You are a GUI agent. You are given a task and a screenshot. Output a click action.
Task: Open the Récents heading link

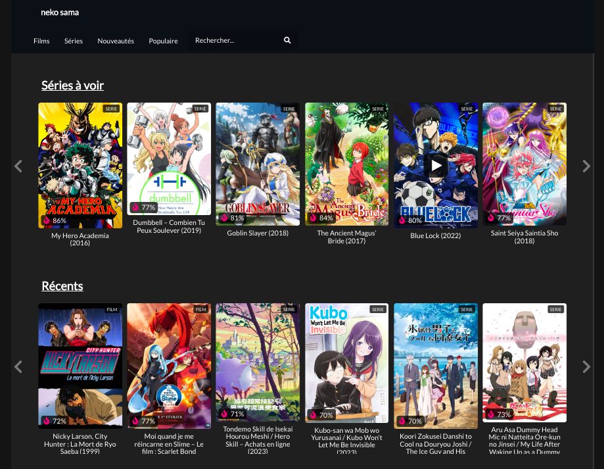pyautogui.click(x=62, y=286)
